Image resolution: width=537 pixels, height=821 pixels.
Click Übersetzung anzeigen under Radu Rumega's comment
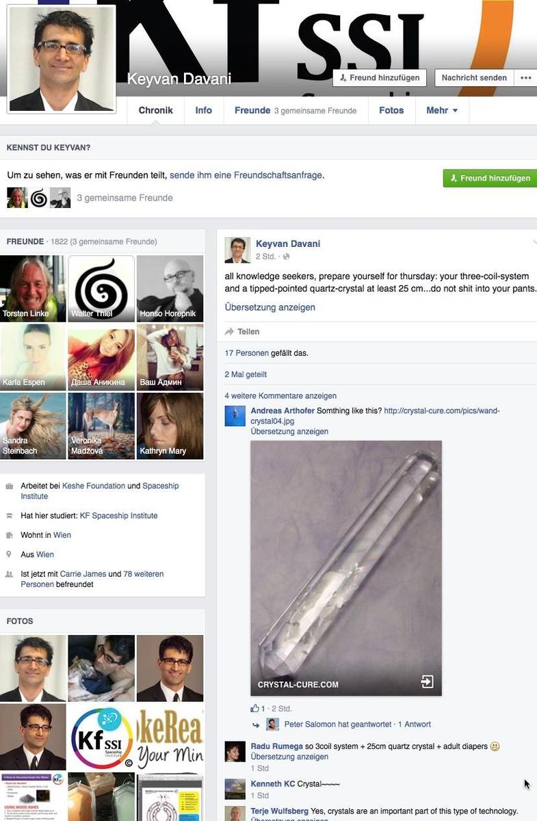click(289, 757)
